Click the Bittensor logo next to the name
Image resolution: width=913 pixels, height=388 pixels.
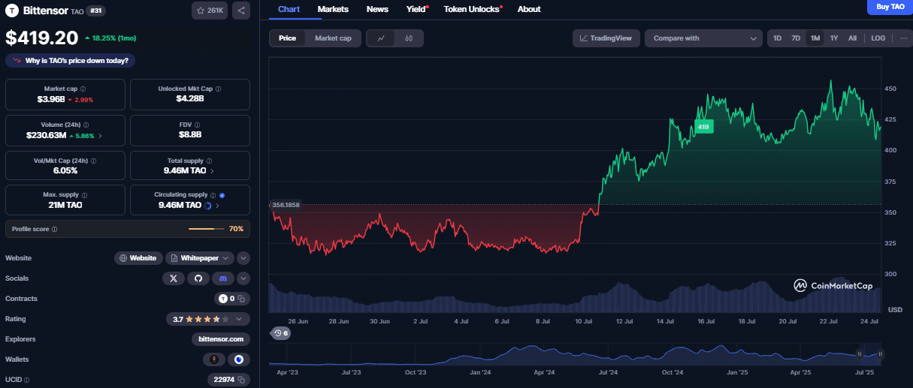click(x=12, y=11)
